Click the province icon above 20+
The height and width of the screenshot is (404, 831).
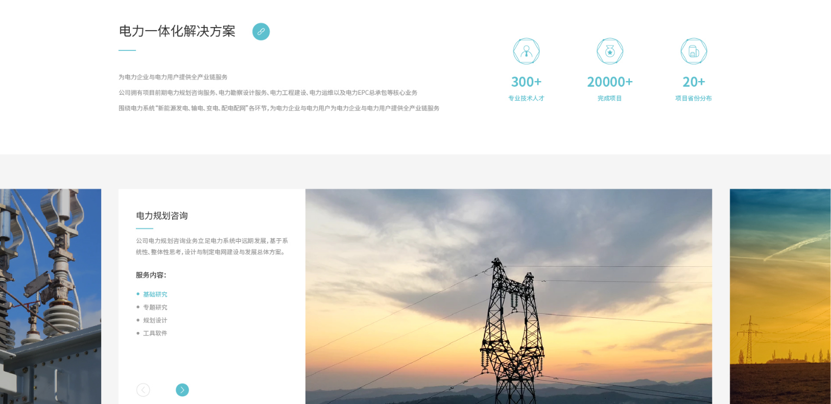pos(694,51)
